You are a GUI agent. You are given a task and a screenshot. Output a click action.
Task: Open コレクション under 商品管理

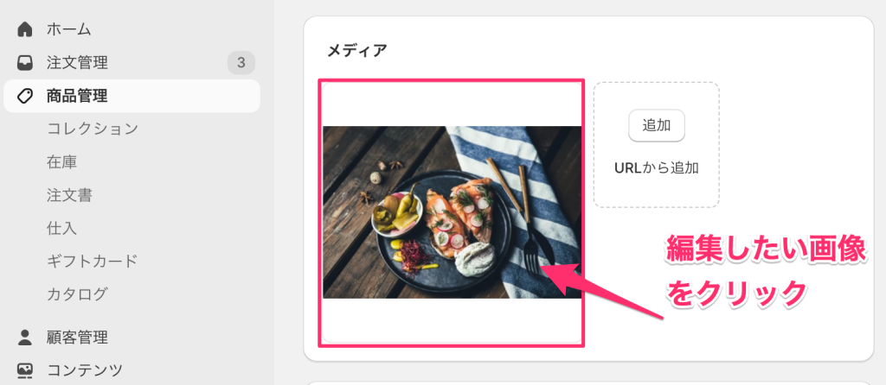coord(93,129)
